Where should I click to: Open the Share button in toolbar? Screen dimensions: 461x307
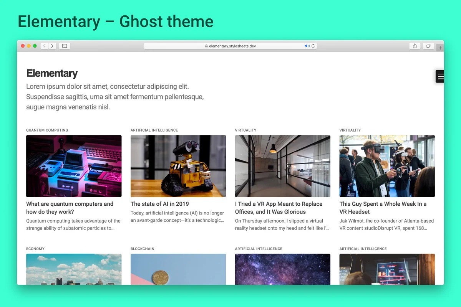pos(415,46)
